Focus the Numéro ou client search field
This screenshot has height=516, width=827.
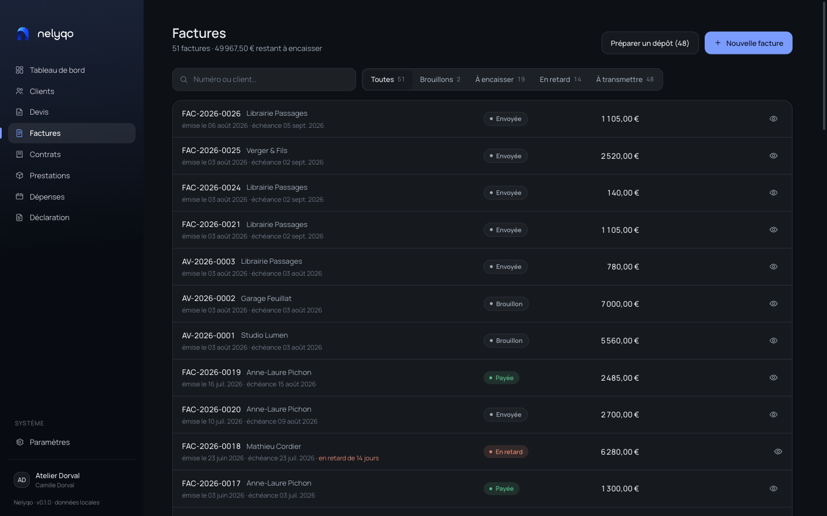tap(264, 79)
